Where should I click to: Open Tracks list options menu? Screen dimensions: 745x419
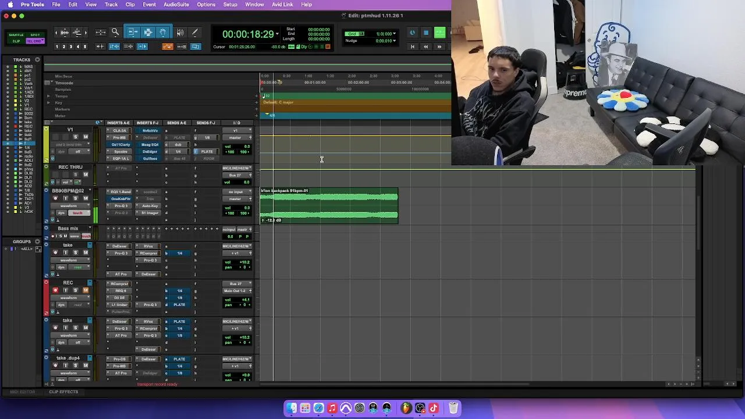(37, 59)
